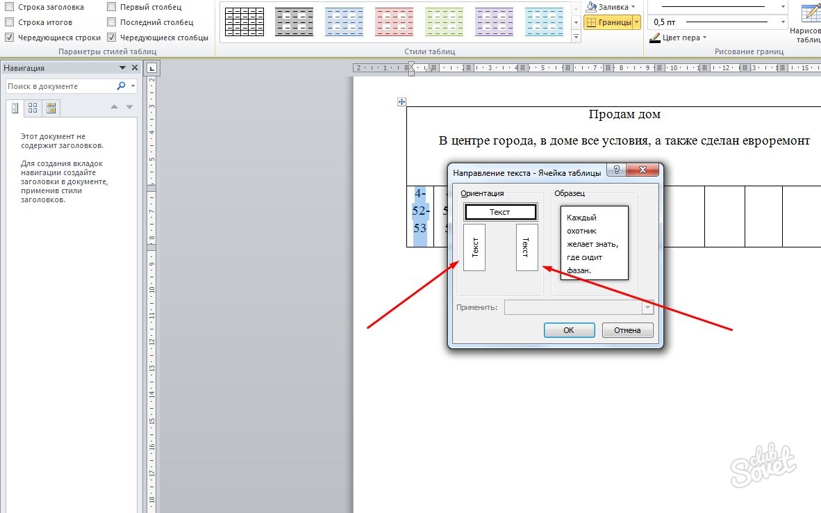Viewport: 821px width, 513px height.
Task: Enable the Последний столбец checkbox
Action: [x=112, y=22]
